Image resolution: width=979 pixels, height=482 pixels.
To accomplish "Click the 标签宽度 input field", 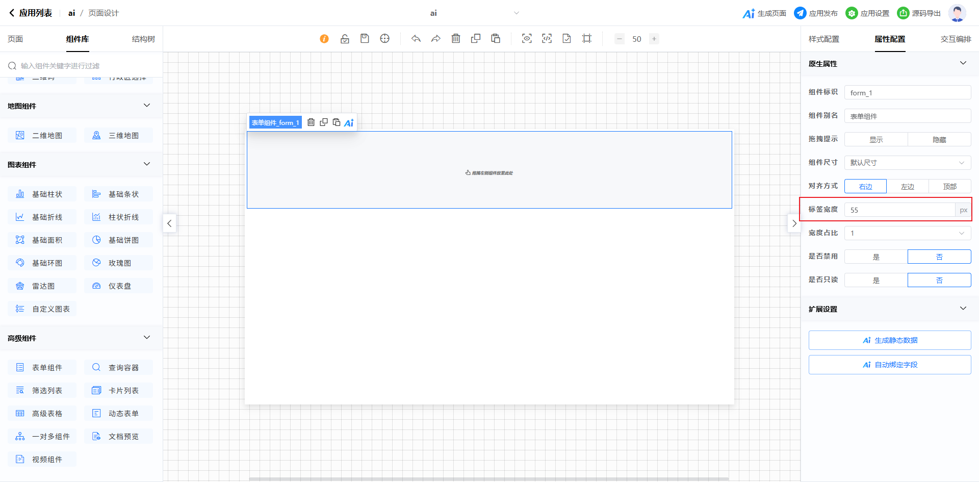I will point(899,210).
